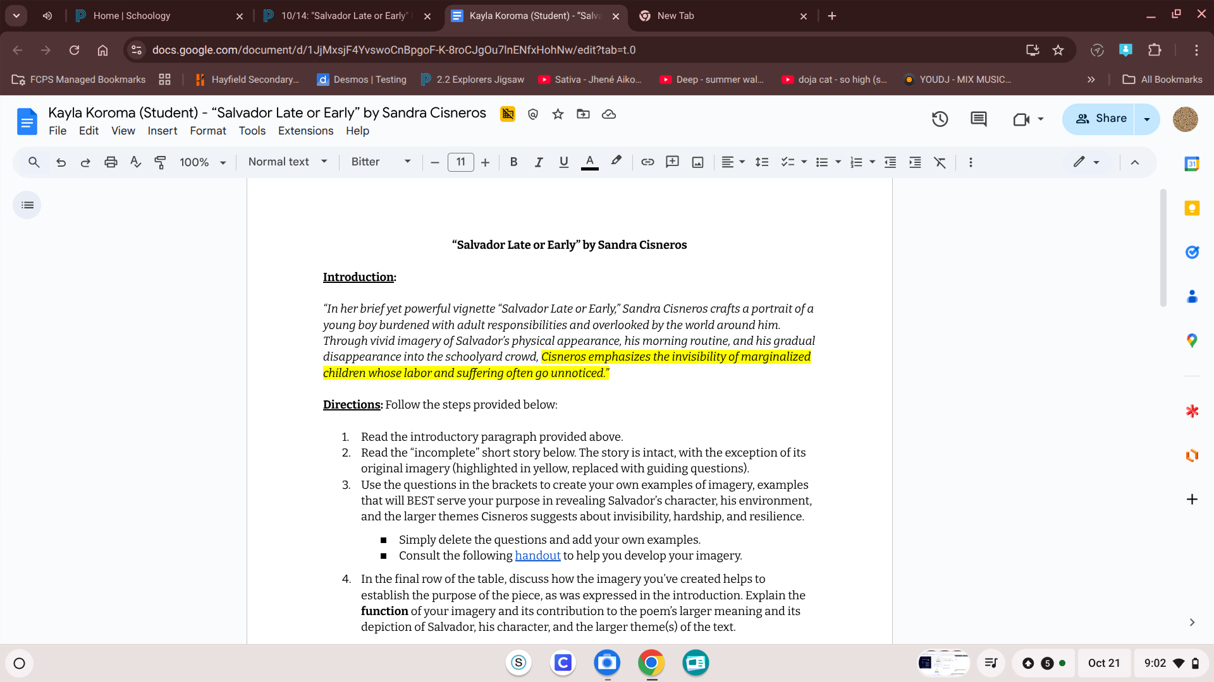Open the Format menu
This screenshot has height=682, width=1214.
[x=208, y=131]
